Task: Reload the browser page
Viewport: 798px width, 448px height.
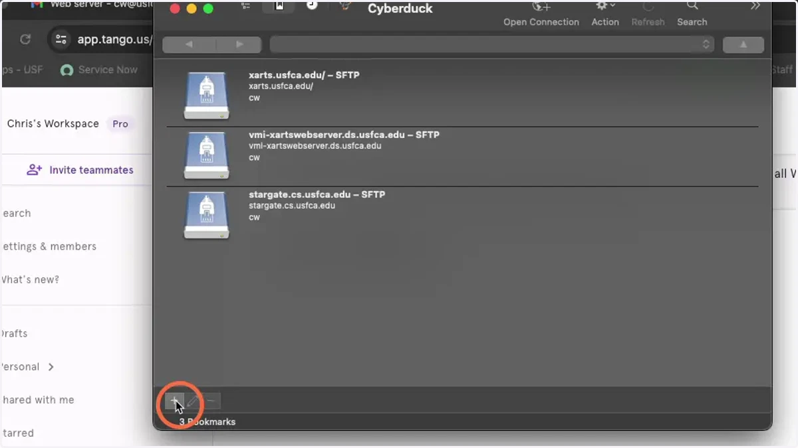Action: tap(25, 39)
